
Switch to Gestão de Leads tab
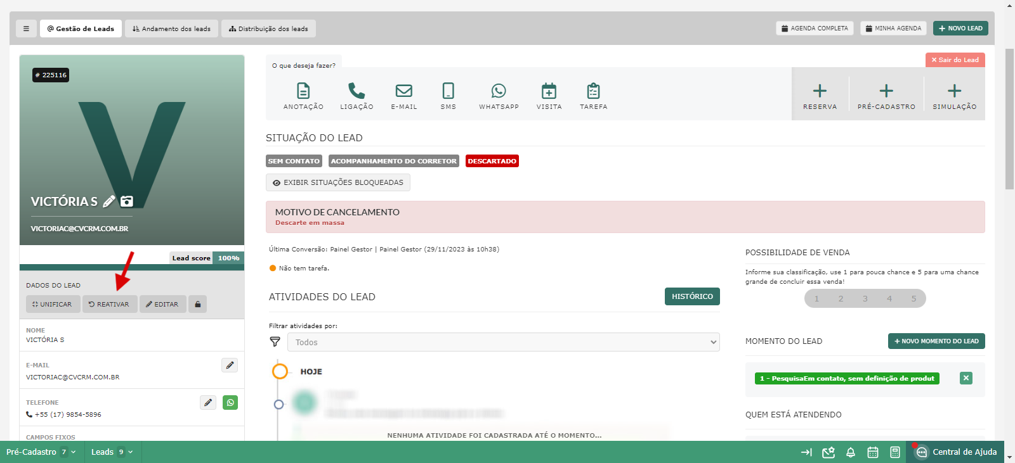(81, 29)
